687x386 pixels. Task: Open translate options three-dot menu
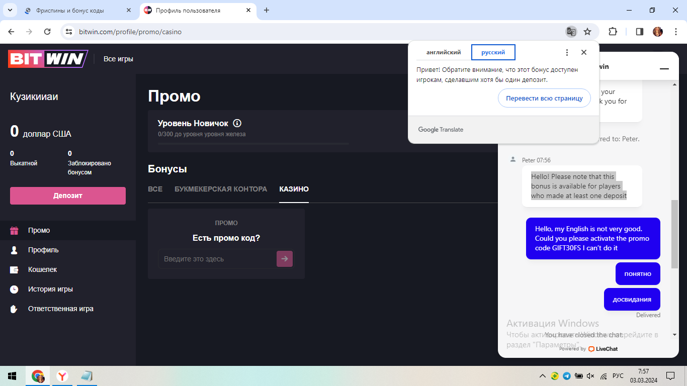click(x=567, y=52)
